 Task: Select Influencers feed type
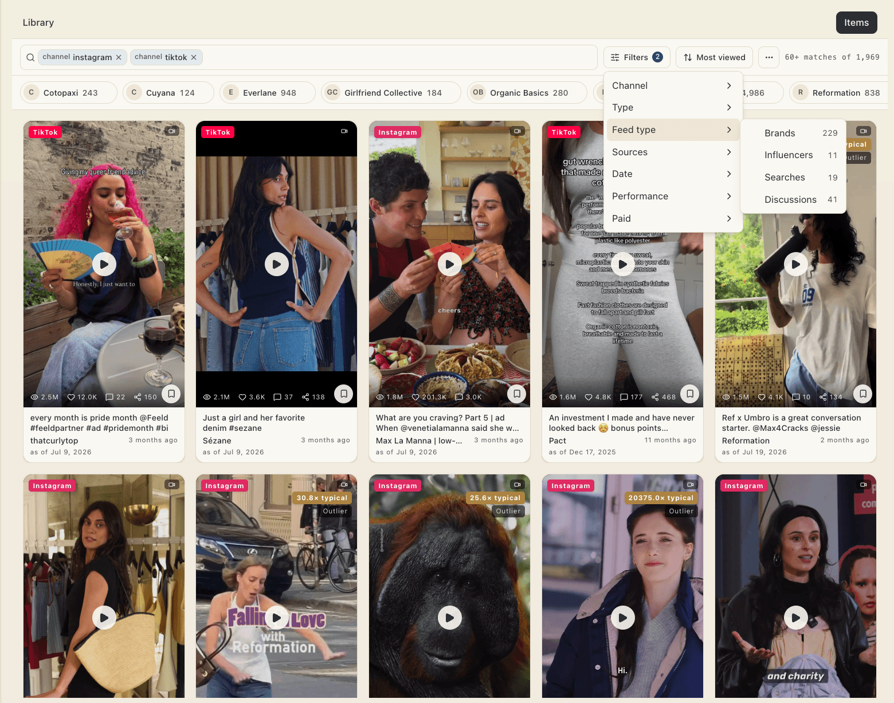click(793, 155)
